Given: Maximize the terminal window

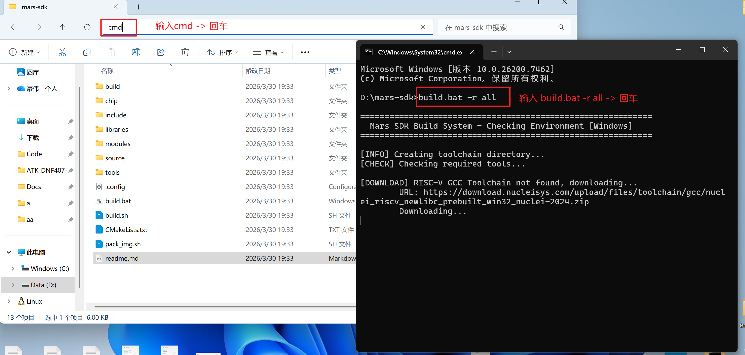Looking at the screenshot, I should click(x=702, y=50).
